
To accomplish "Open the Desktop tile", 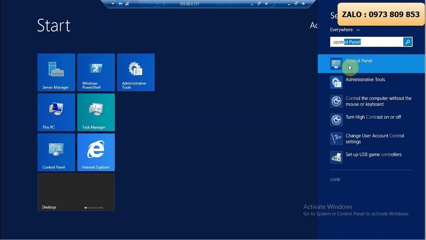I will coord(76,192).
